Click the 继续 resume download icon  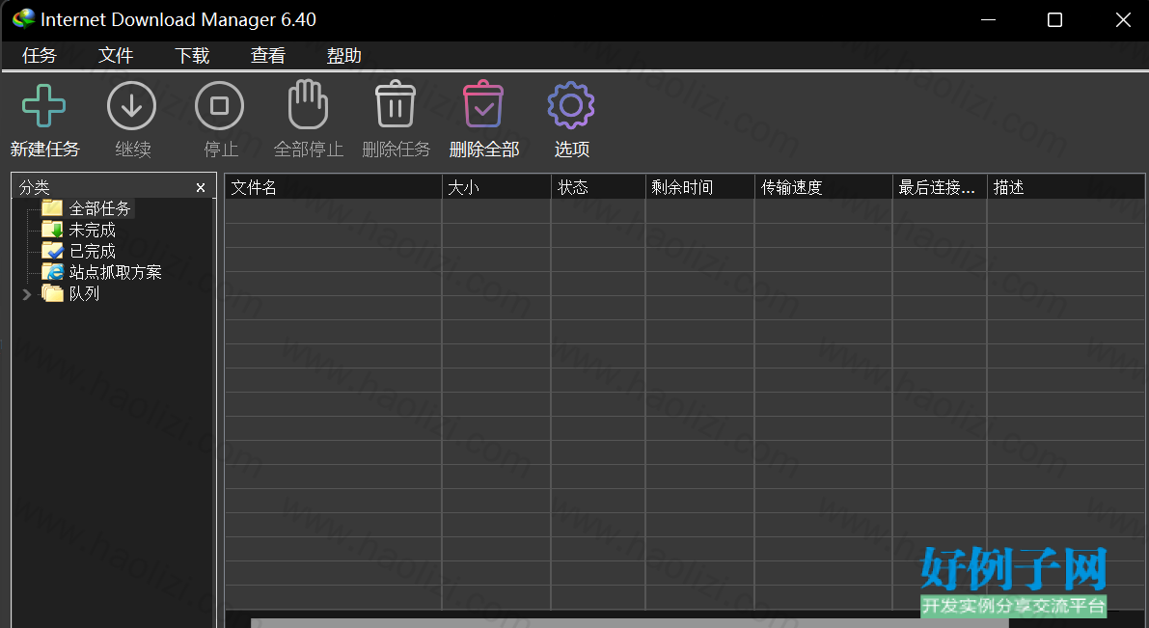click(x=132, y=105)
